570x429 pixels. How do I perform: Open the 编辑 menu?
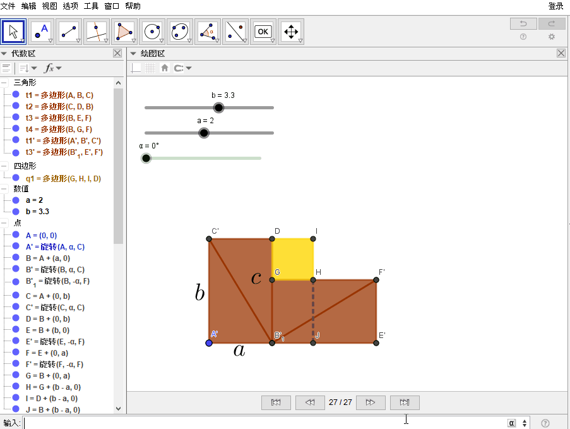(x=28, y=6)
